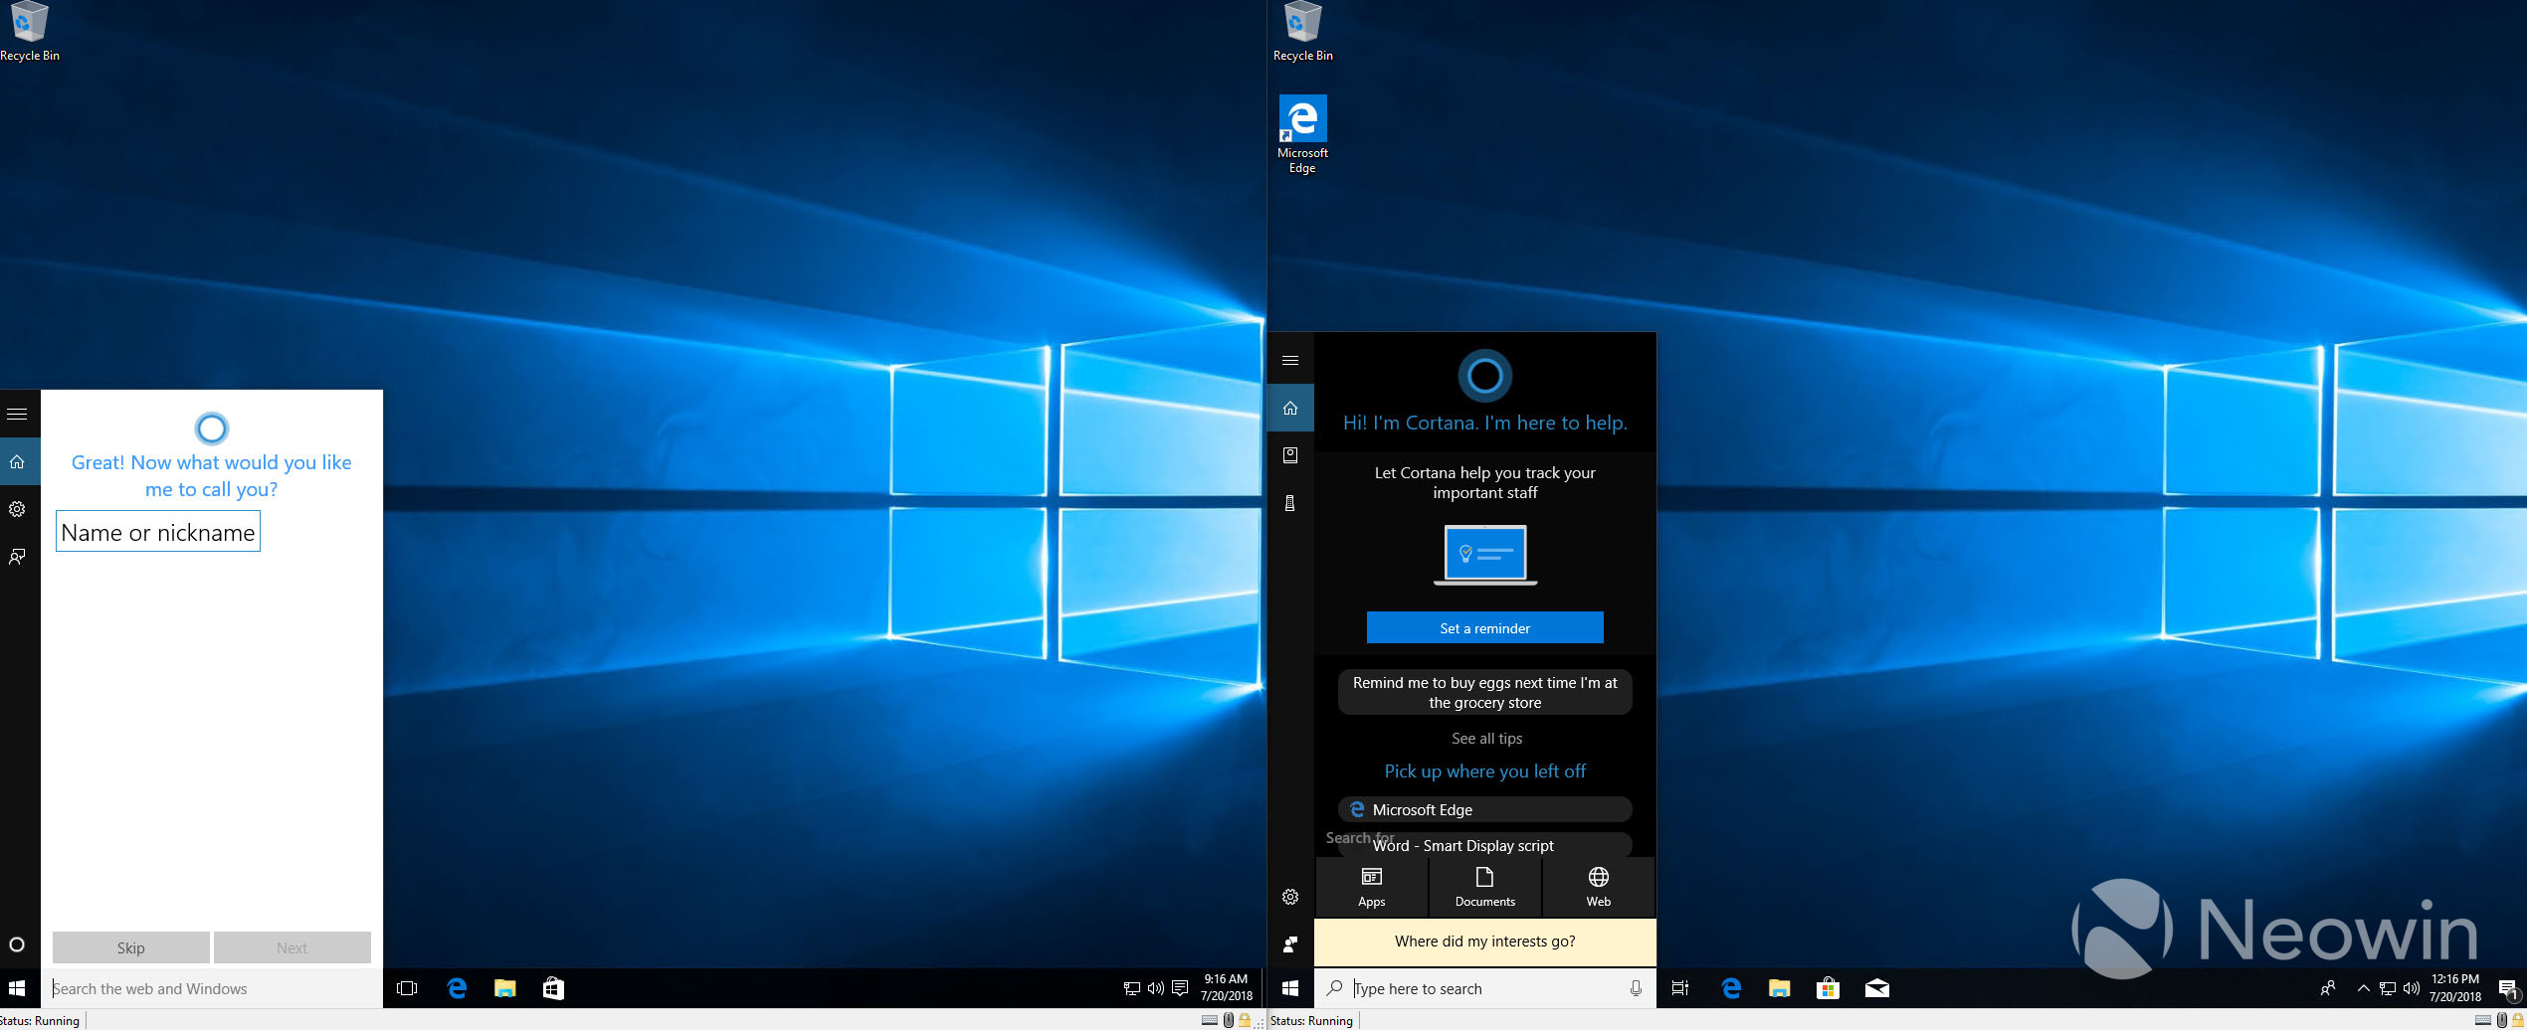2527x1030 pixels.
Task: Expand the hamburger menu in the dark Cortana panel
Action: point(1290,360)
